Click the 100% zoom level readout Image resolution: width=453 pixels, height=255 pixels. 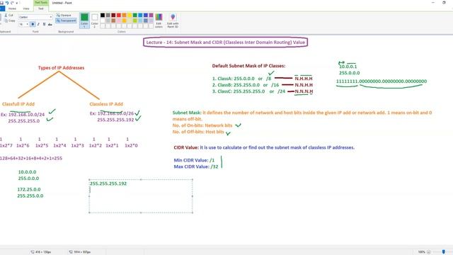[x=422, y=252]
